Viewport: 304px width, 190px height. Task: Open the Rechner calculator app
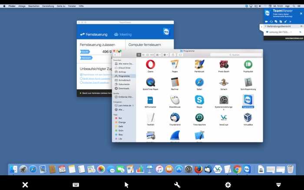pos(175,82)
